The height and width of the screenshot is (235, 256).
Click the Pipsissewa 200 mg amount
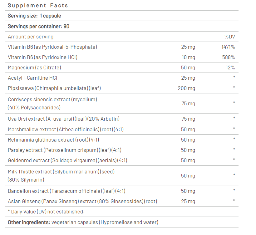186,88
